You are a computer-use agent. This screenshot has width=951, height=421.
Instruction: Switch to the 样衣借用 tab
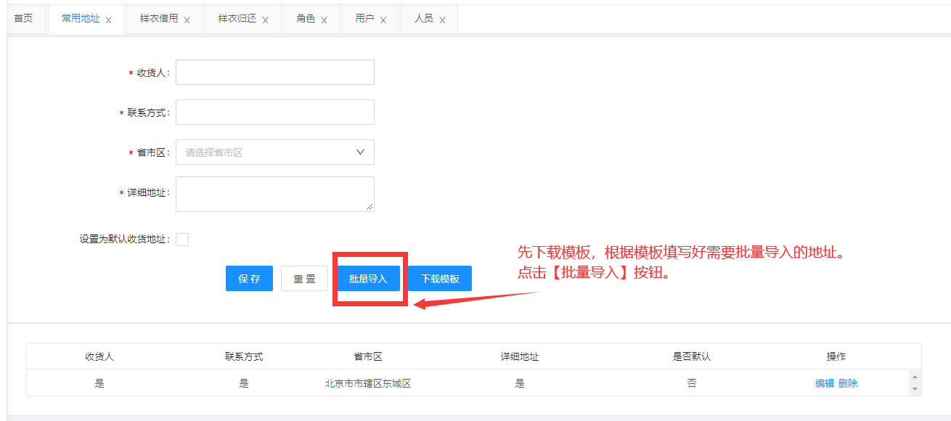(x=159, y=19)
